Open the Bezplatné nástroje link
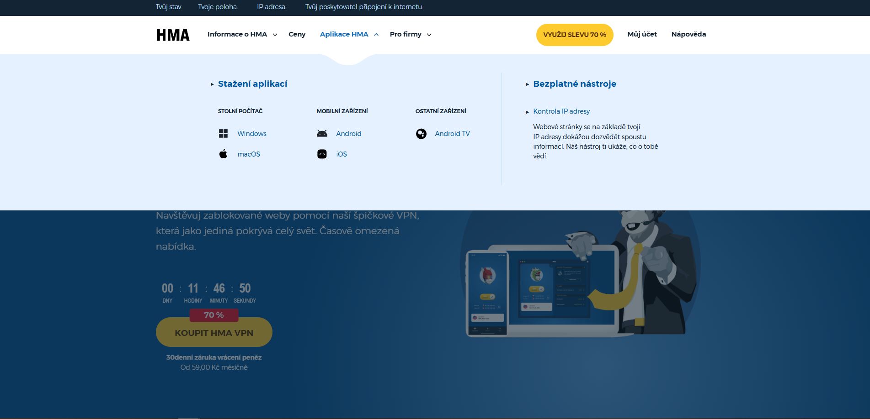This screenshot has height=419, width=870. 575,84
